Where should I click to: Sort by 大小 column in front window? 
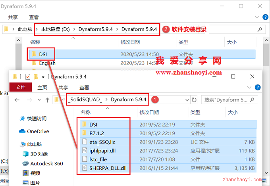233,112
